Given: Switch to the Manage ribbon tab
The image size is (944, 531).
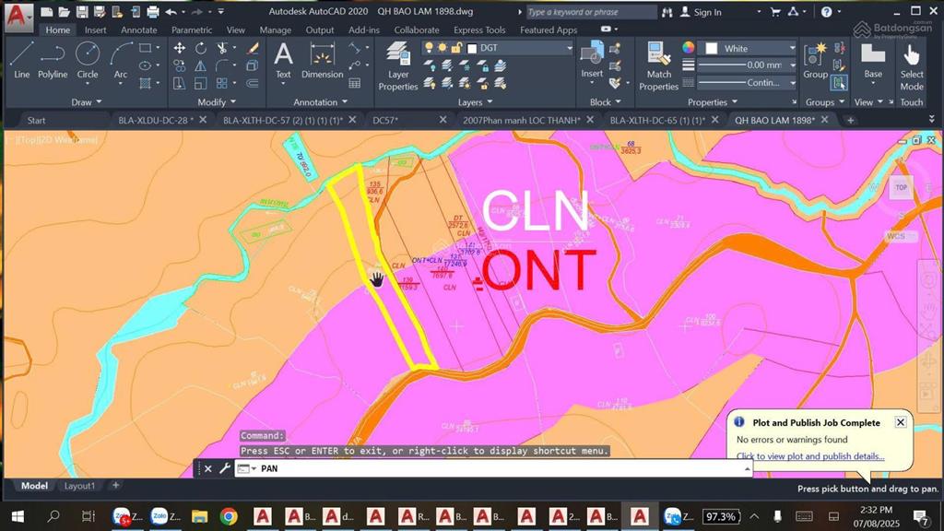Looking at the screenshot, I should point(275,29).
